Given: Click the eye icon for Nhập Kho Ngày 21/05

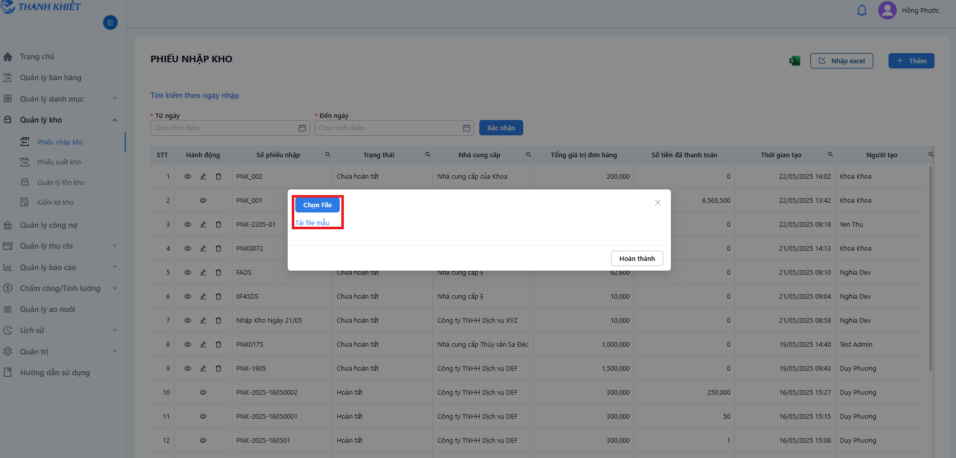Looking at the screenshot, I should tap(188, 320).
